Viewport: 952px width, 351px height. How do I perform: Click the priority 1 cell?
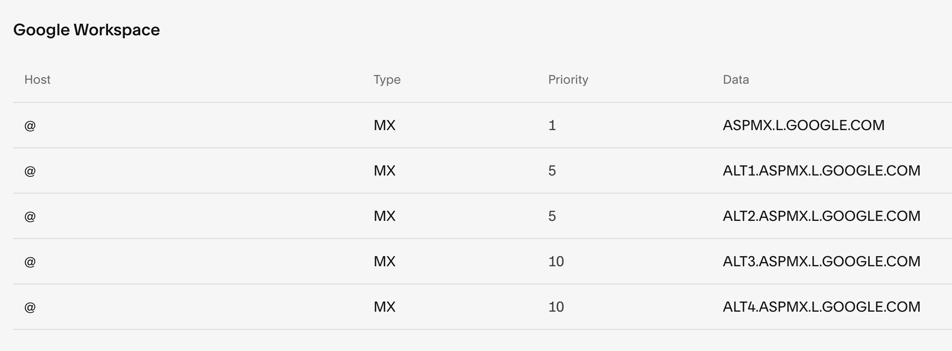click(x=552, y=126)
